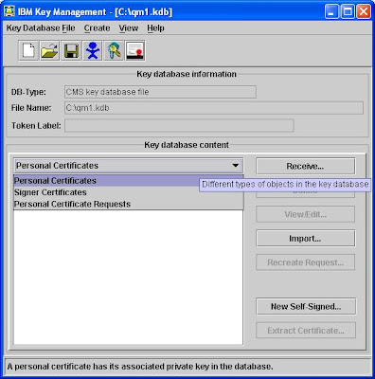Open the View menu

pyautogui.click(x=129, y=28)
